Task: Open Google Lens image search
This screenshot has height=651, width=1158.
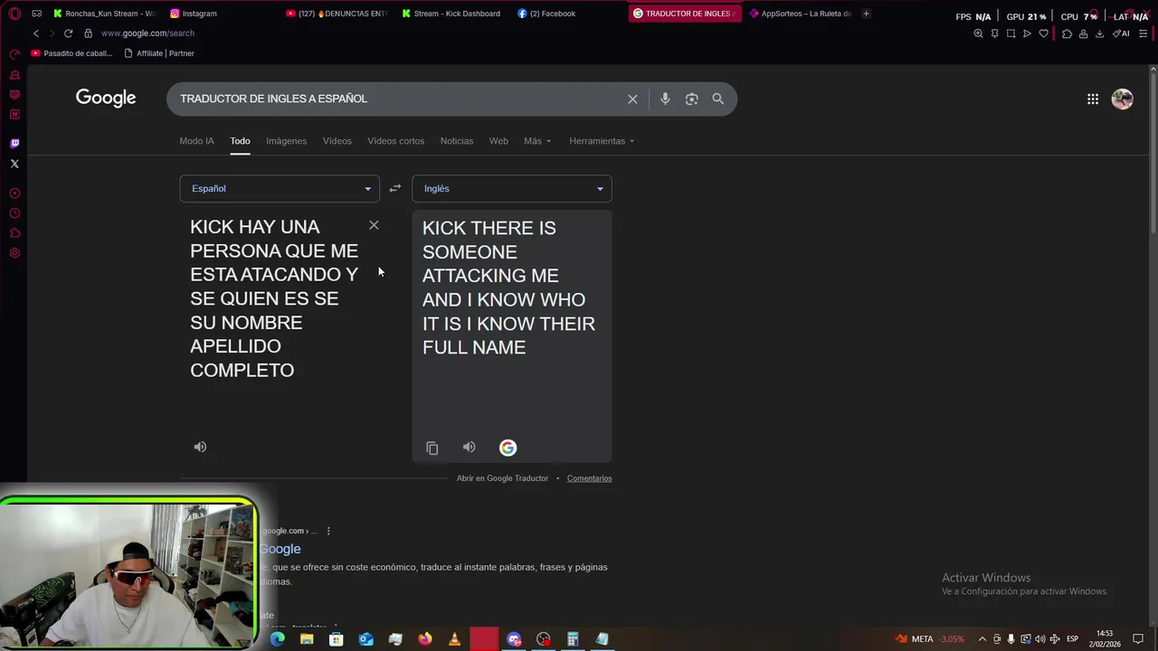Action: pos(691,99)
